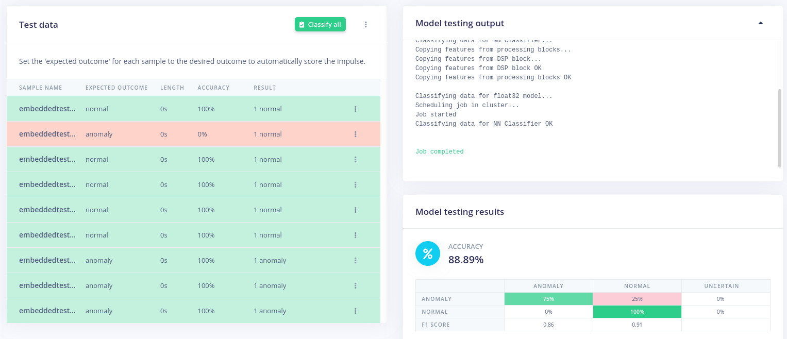Open three-dot menu of third sample row
The height and width of the screenshot is (339, 787).
tap(356, 160)
